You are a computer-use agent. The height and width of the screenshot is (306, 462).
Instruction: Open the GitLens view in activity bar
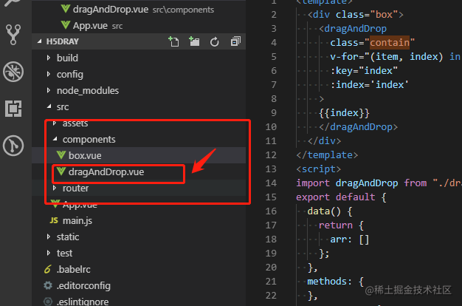(13, 146)
